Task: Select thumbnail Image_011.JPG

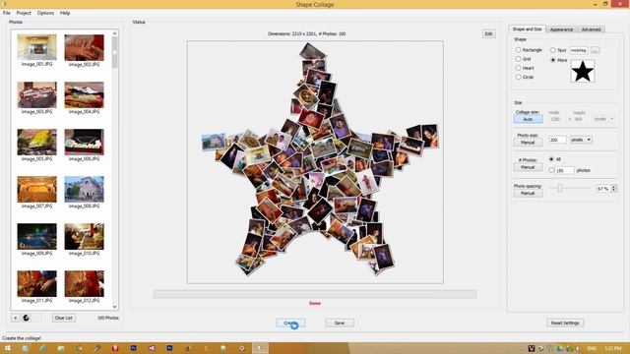Action: pyautogui.click(x=36, y=286)
